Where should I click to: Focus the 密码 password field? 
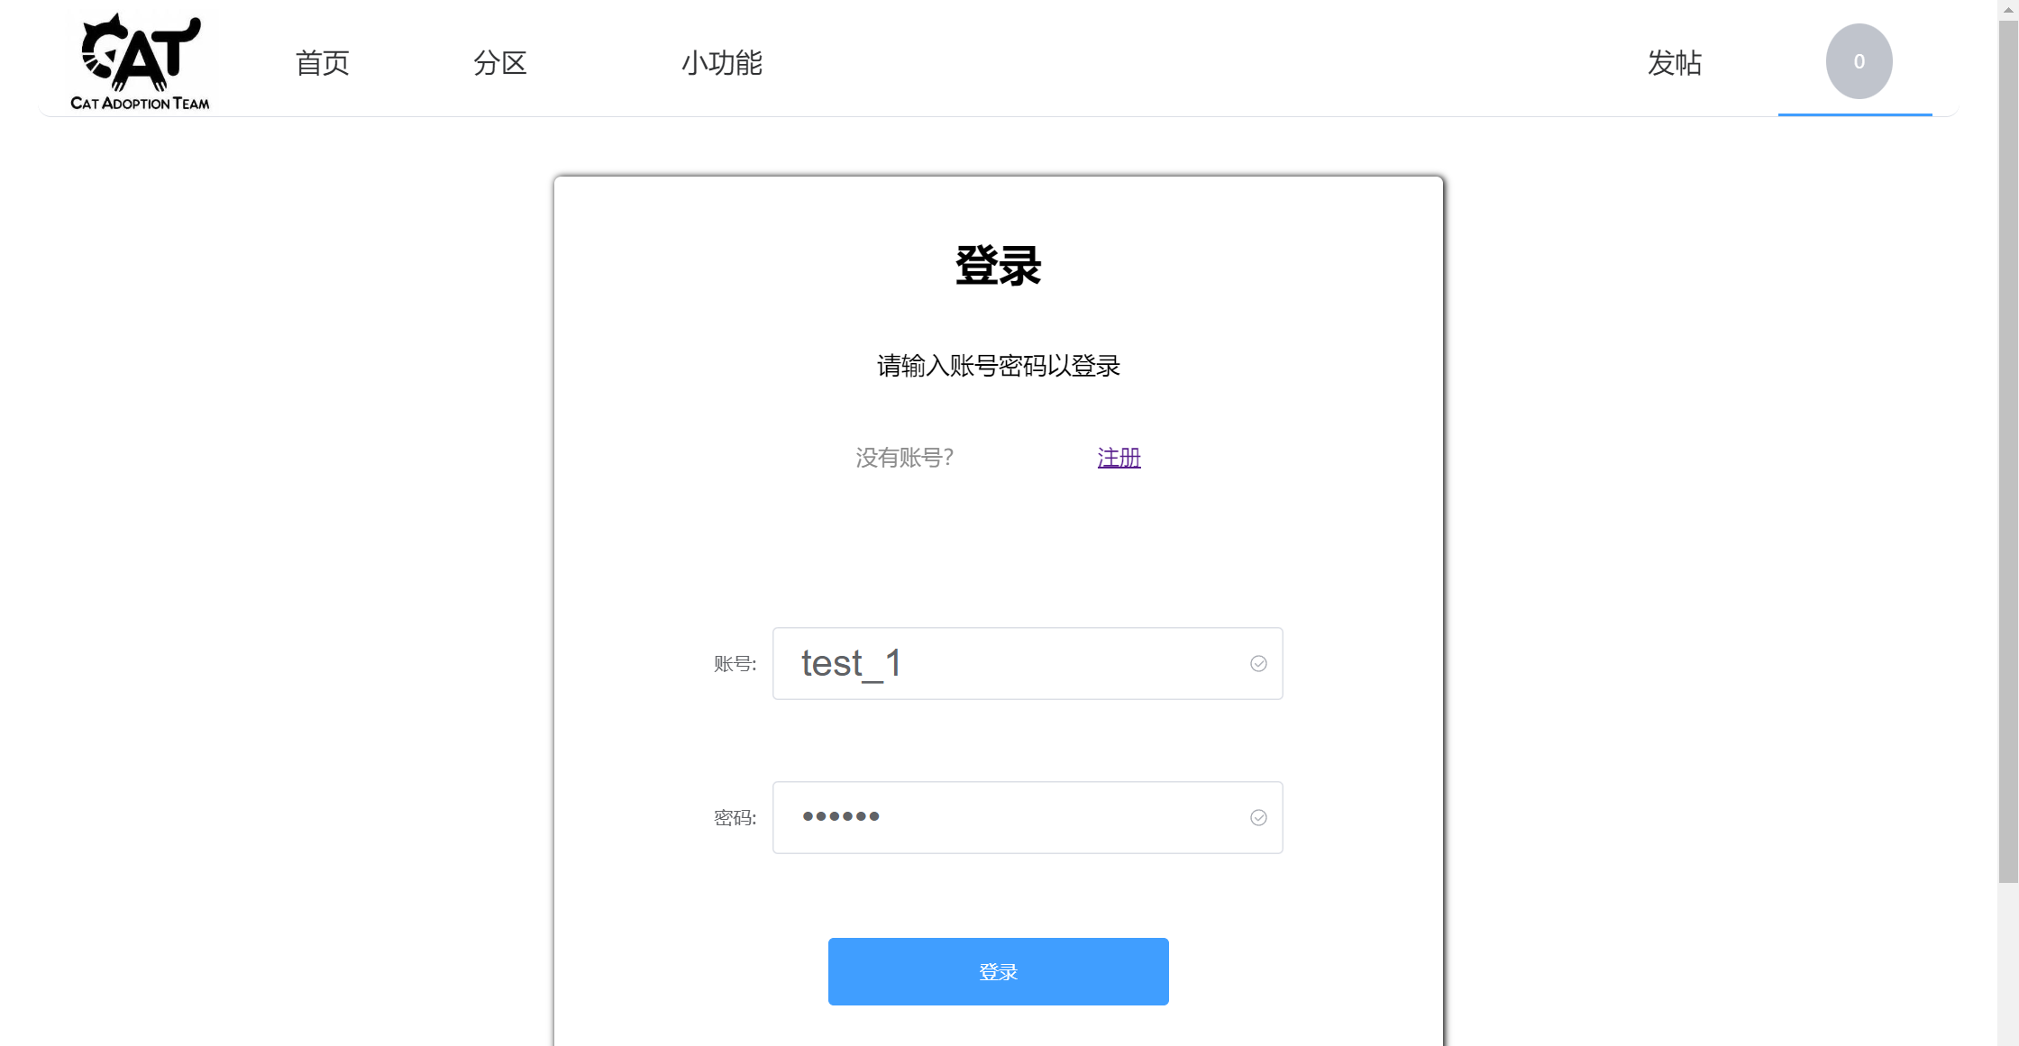coord(1009,817)
